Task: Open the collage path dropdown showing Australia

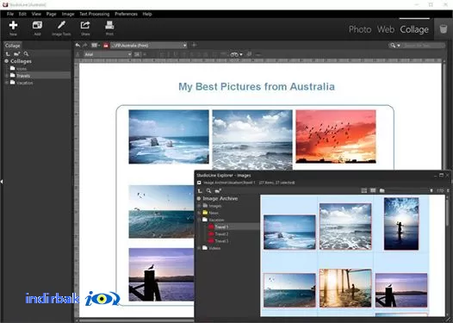Action: tap(184, 46)
